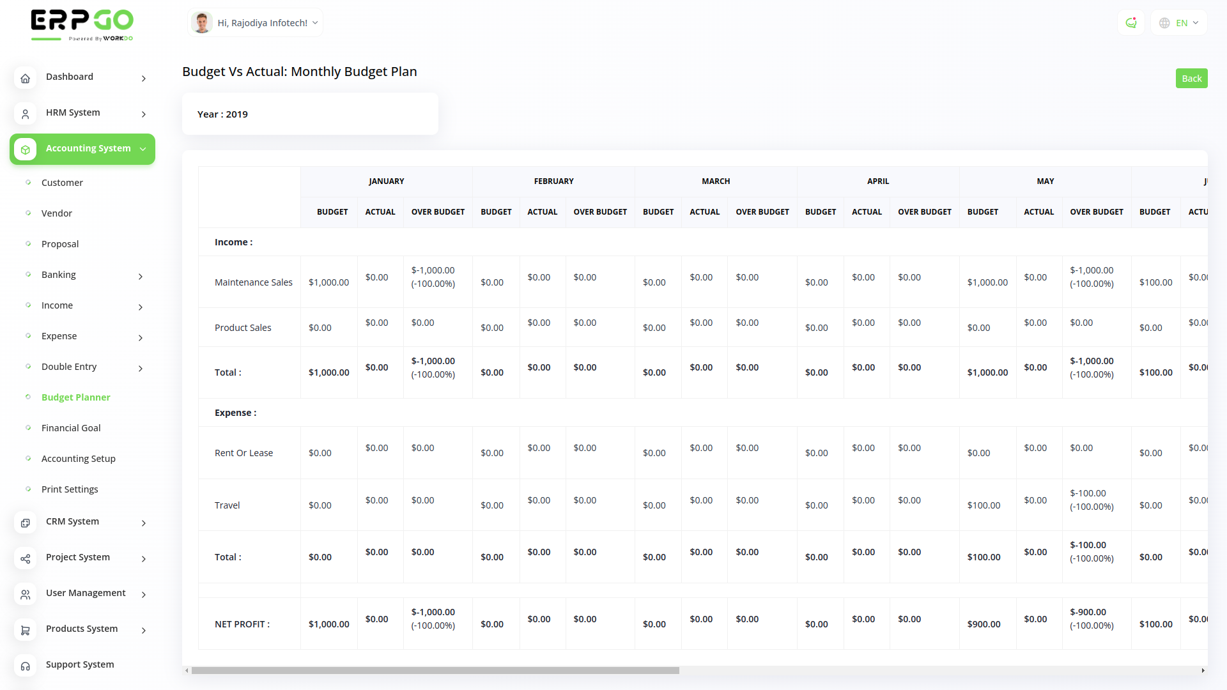This screenshot has width=1227, height=690.
Task: Open the chat messages icon in header
Action: tap(1131, 23)
